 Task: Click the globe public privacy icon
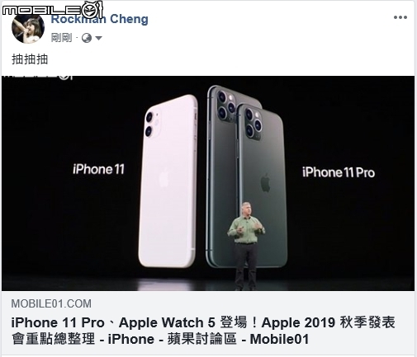tap(87, 38)
